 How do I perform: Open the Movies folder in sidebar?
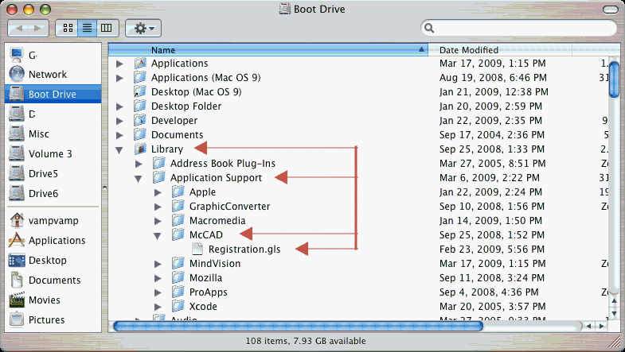[18, 300]
